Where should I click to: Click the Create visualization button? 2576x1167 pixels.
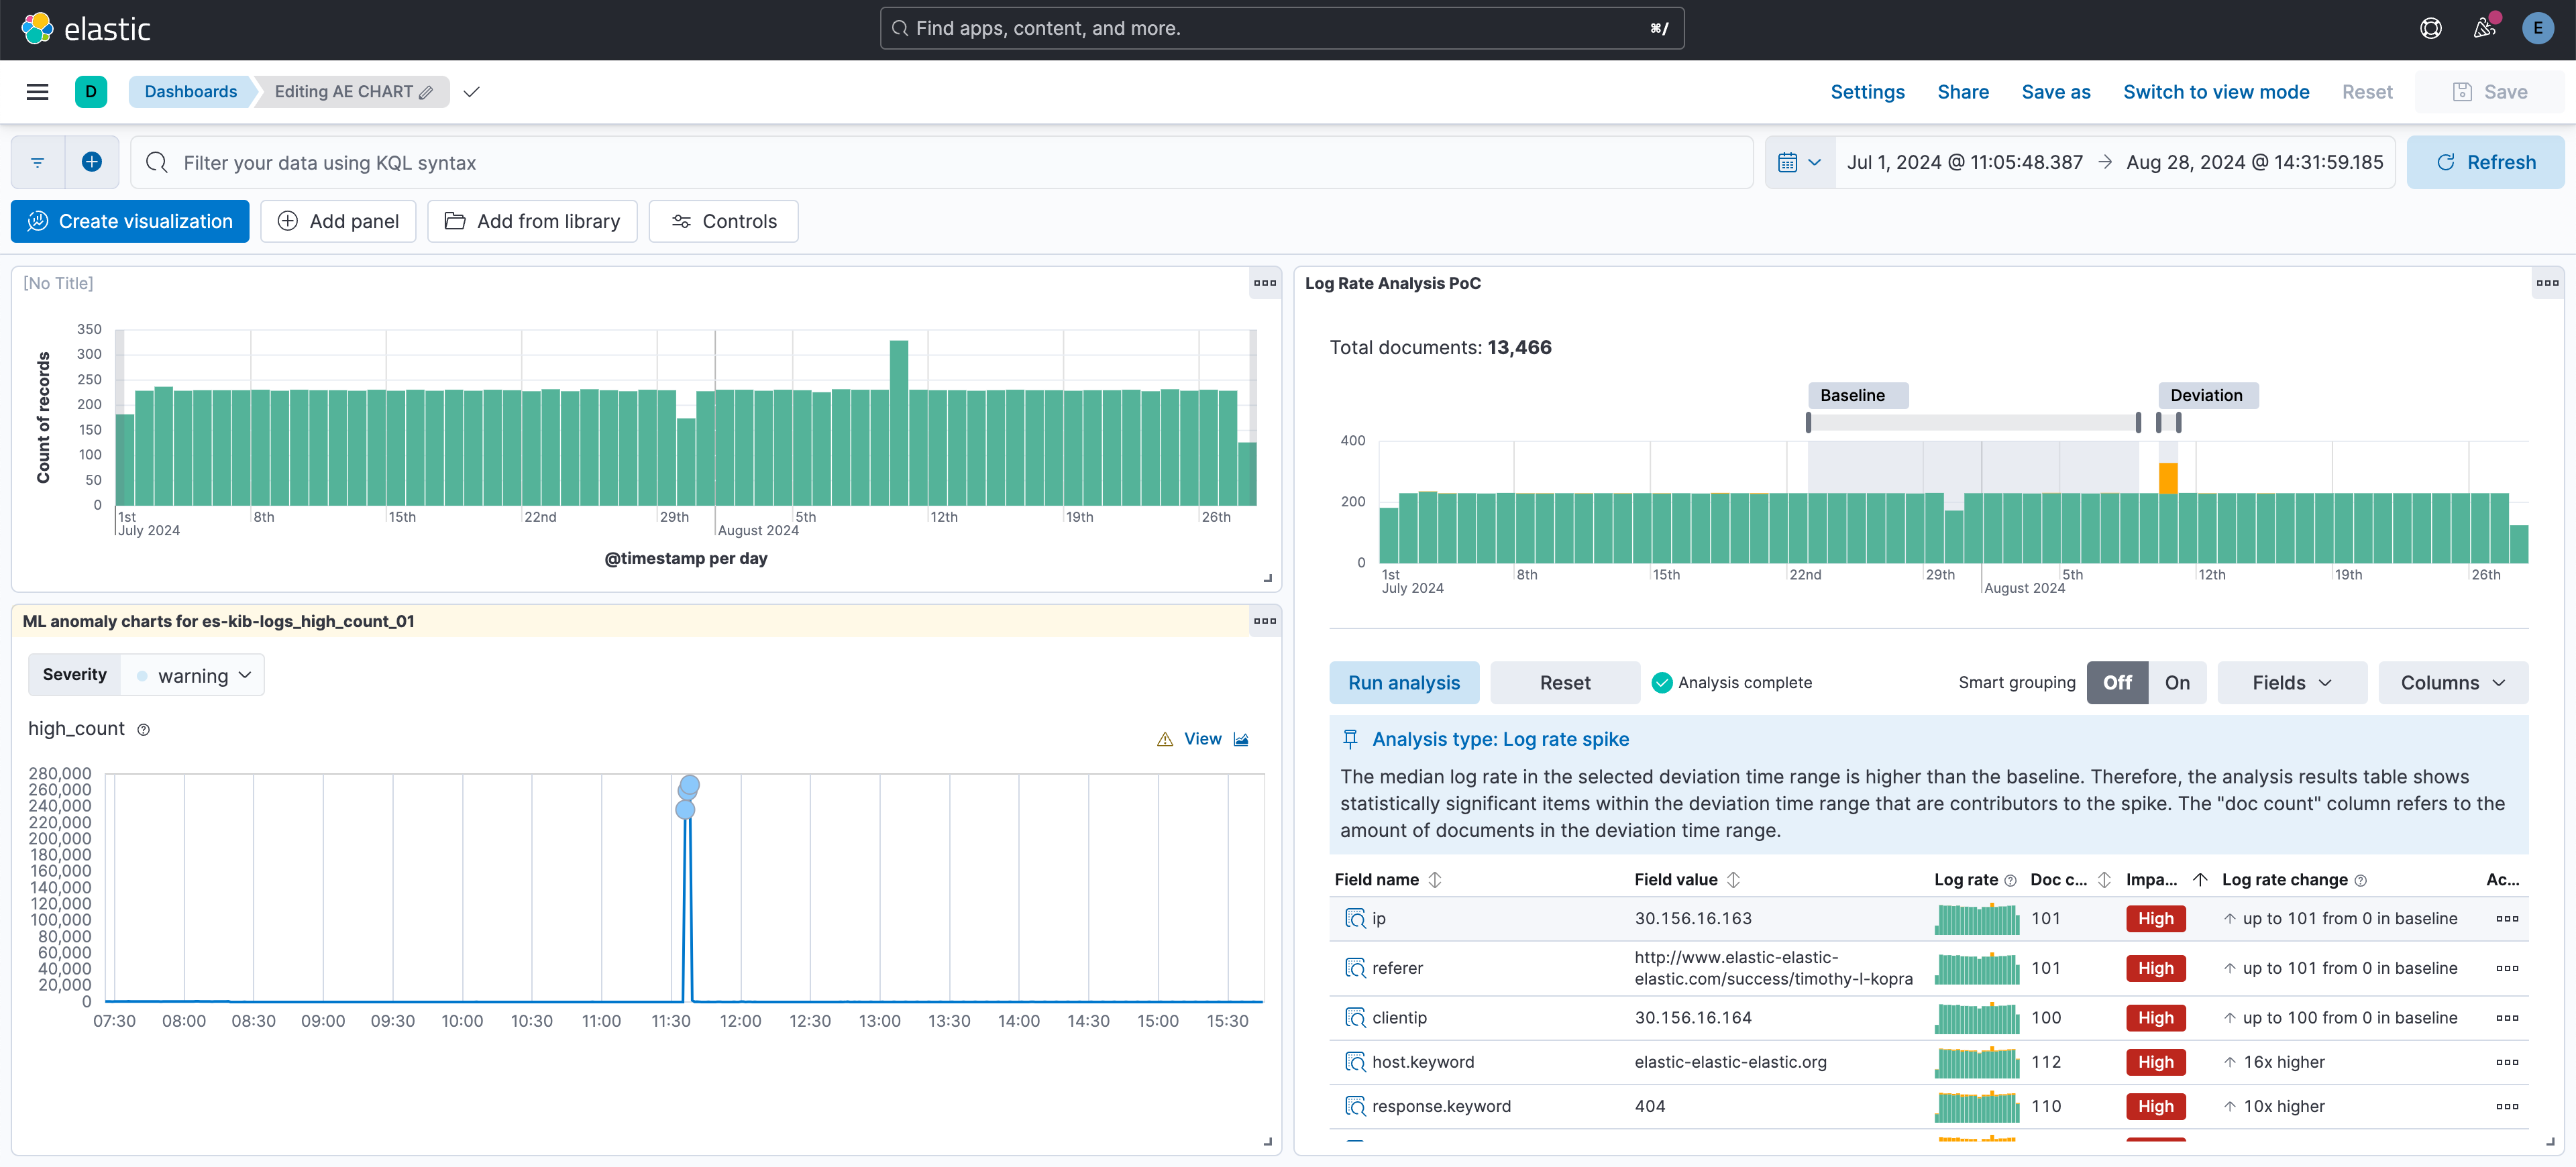pyautogui.click(x=130, y=221)
